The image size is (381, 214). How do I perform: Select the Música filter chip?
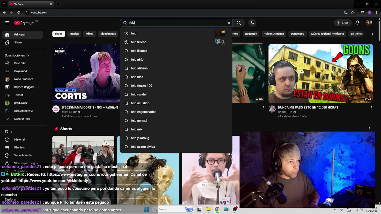[x=74, y=34]
